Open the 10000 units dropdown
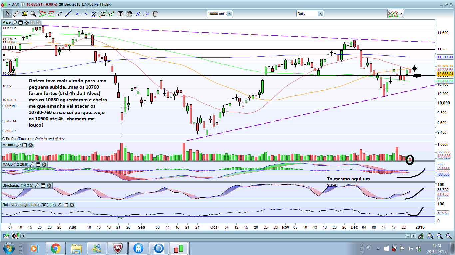The width and height of the screenshot is (455, 255). click(229, 14)
